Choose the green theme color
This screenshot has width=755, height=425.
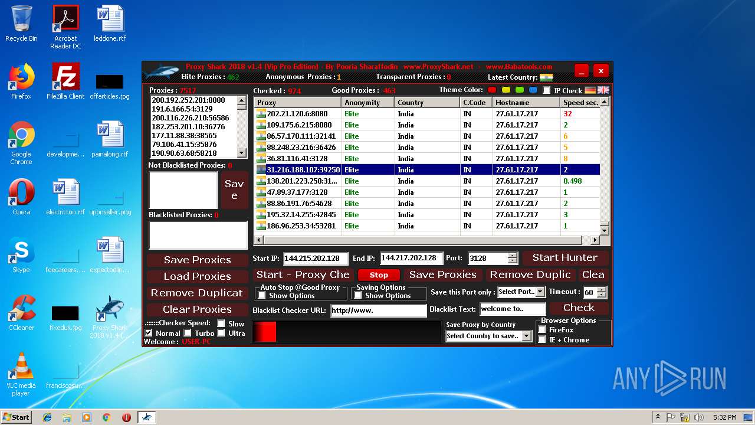[x=520, y=90]
